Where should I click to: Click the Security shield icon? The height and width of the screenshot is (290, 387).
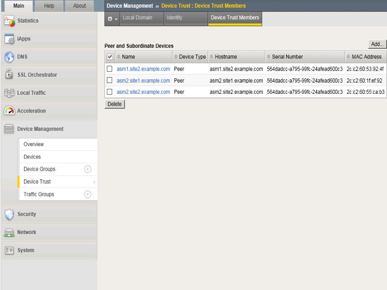[x=9, y=214]
